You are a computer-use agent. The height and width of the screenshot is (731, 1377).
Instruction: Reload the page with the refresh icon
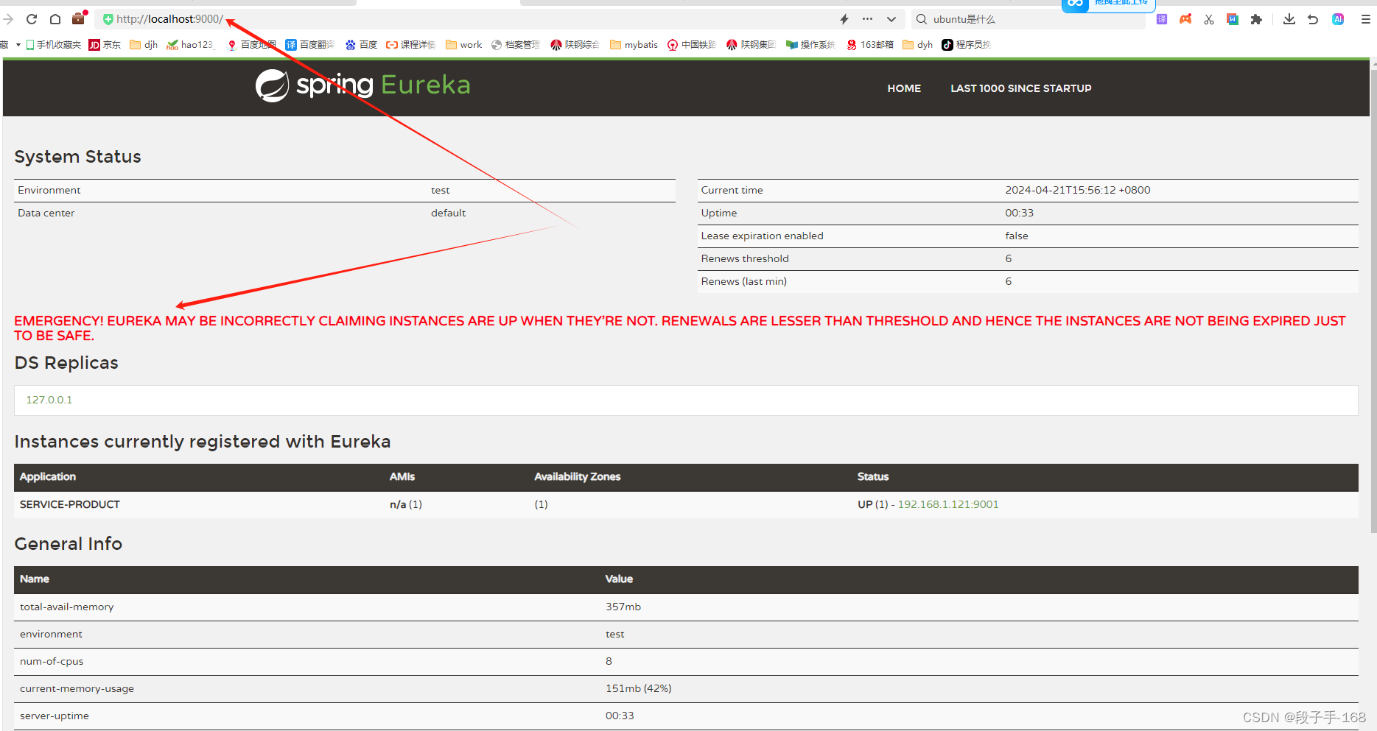32,19
